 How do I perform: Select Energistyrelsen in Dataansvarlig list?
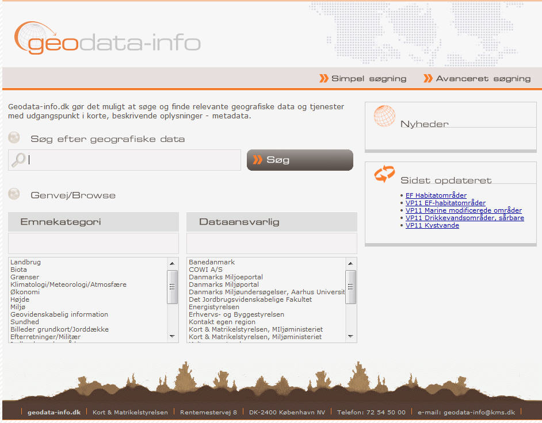click(214, 307)
